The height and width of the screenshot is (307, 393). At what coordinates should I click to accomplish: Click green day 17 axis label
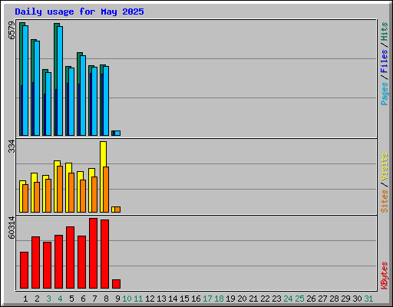(207, 299)
